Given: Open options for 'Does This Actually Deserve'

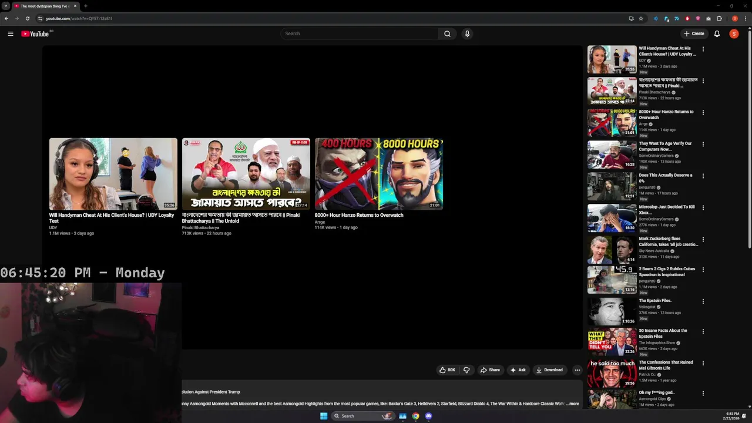Looking at the screenshot, I should click(703, 176).
